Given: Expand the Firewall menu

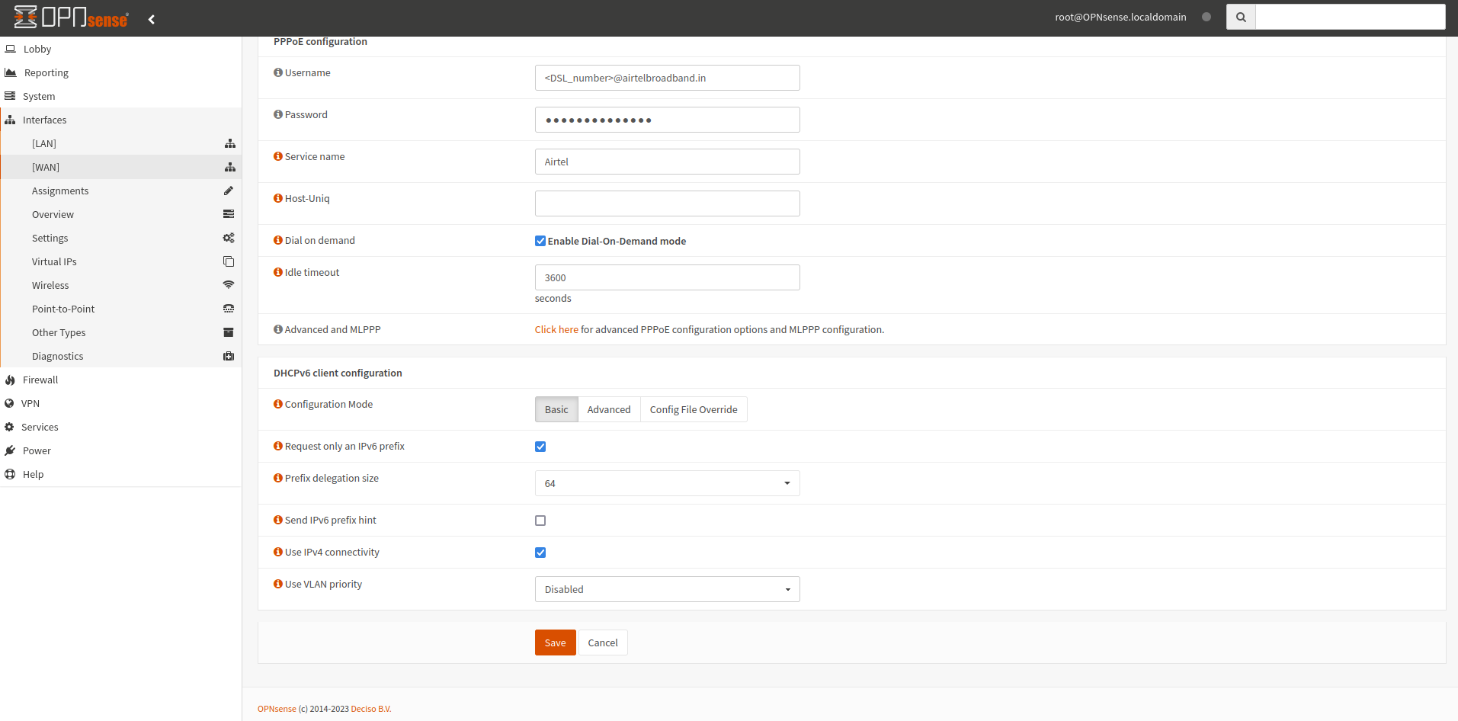Looking at the screenshot, I should coord(120,380).
